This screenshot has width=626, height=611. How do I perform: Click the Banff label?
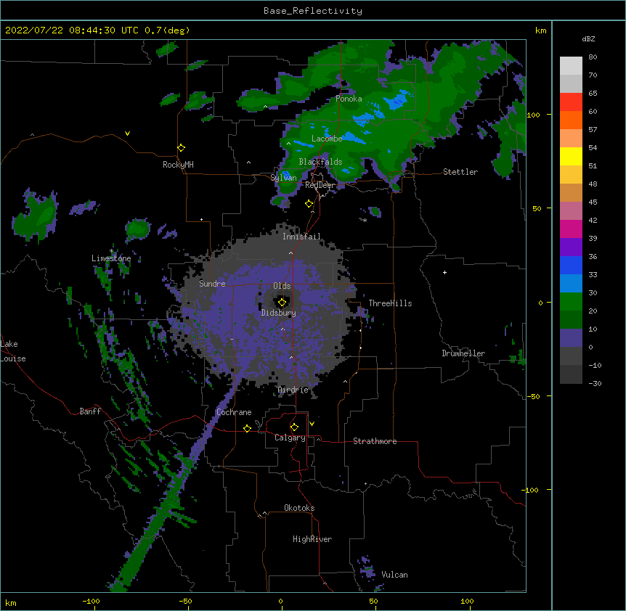(x=90, y=411)
